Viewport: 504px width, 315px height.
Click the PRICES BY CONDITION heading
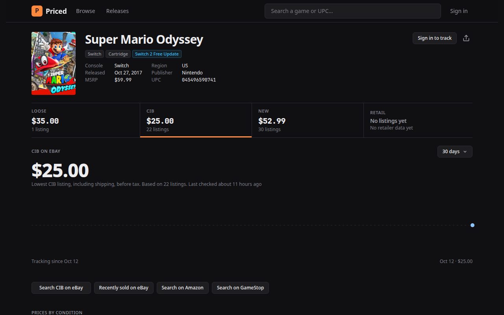point(57,313)
